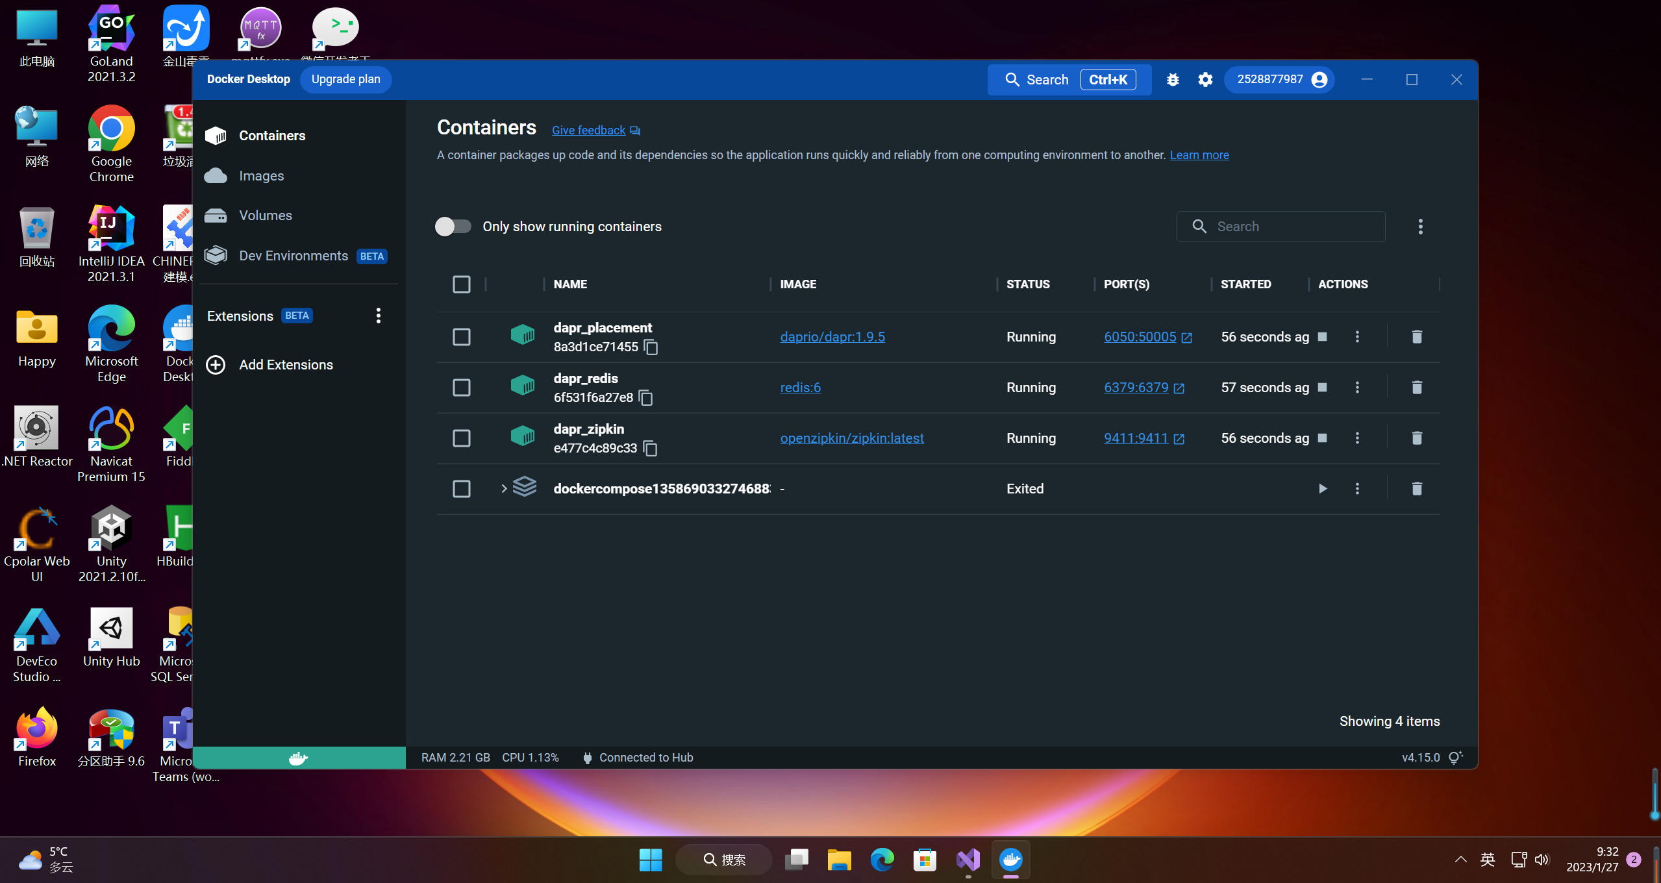The width and height of the screenshot is (1661, 883).
Task: Go to Images section
Action: coord(299,175)
